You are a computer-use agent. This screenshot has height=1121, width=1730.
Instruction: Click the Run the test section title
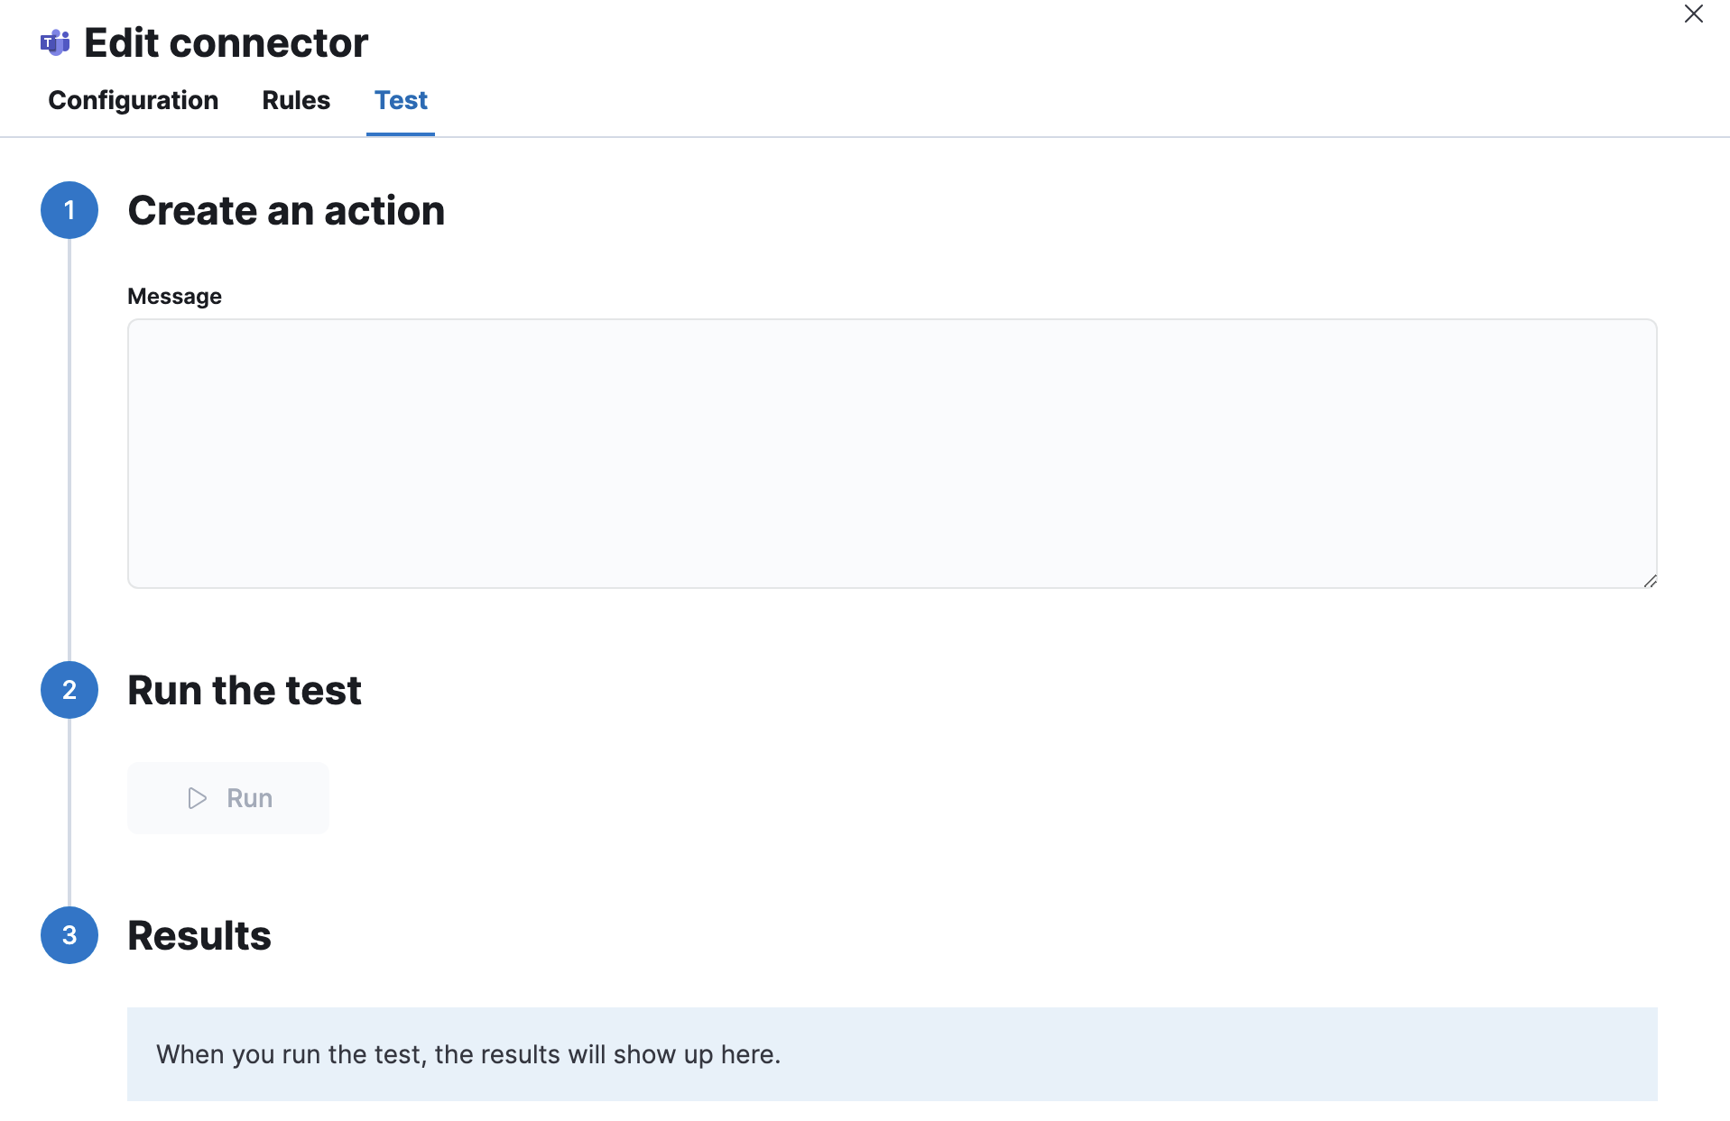click(244, 690)
